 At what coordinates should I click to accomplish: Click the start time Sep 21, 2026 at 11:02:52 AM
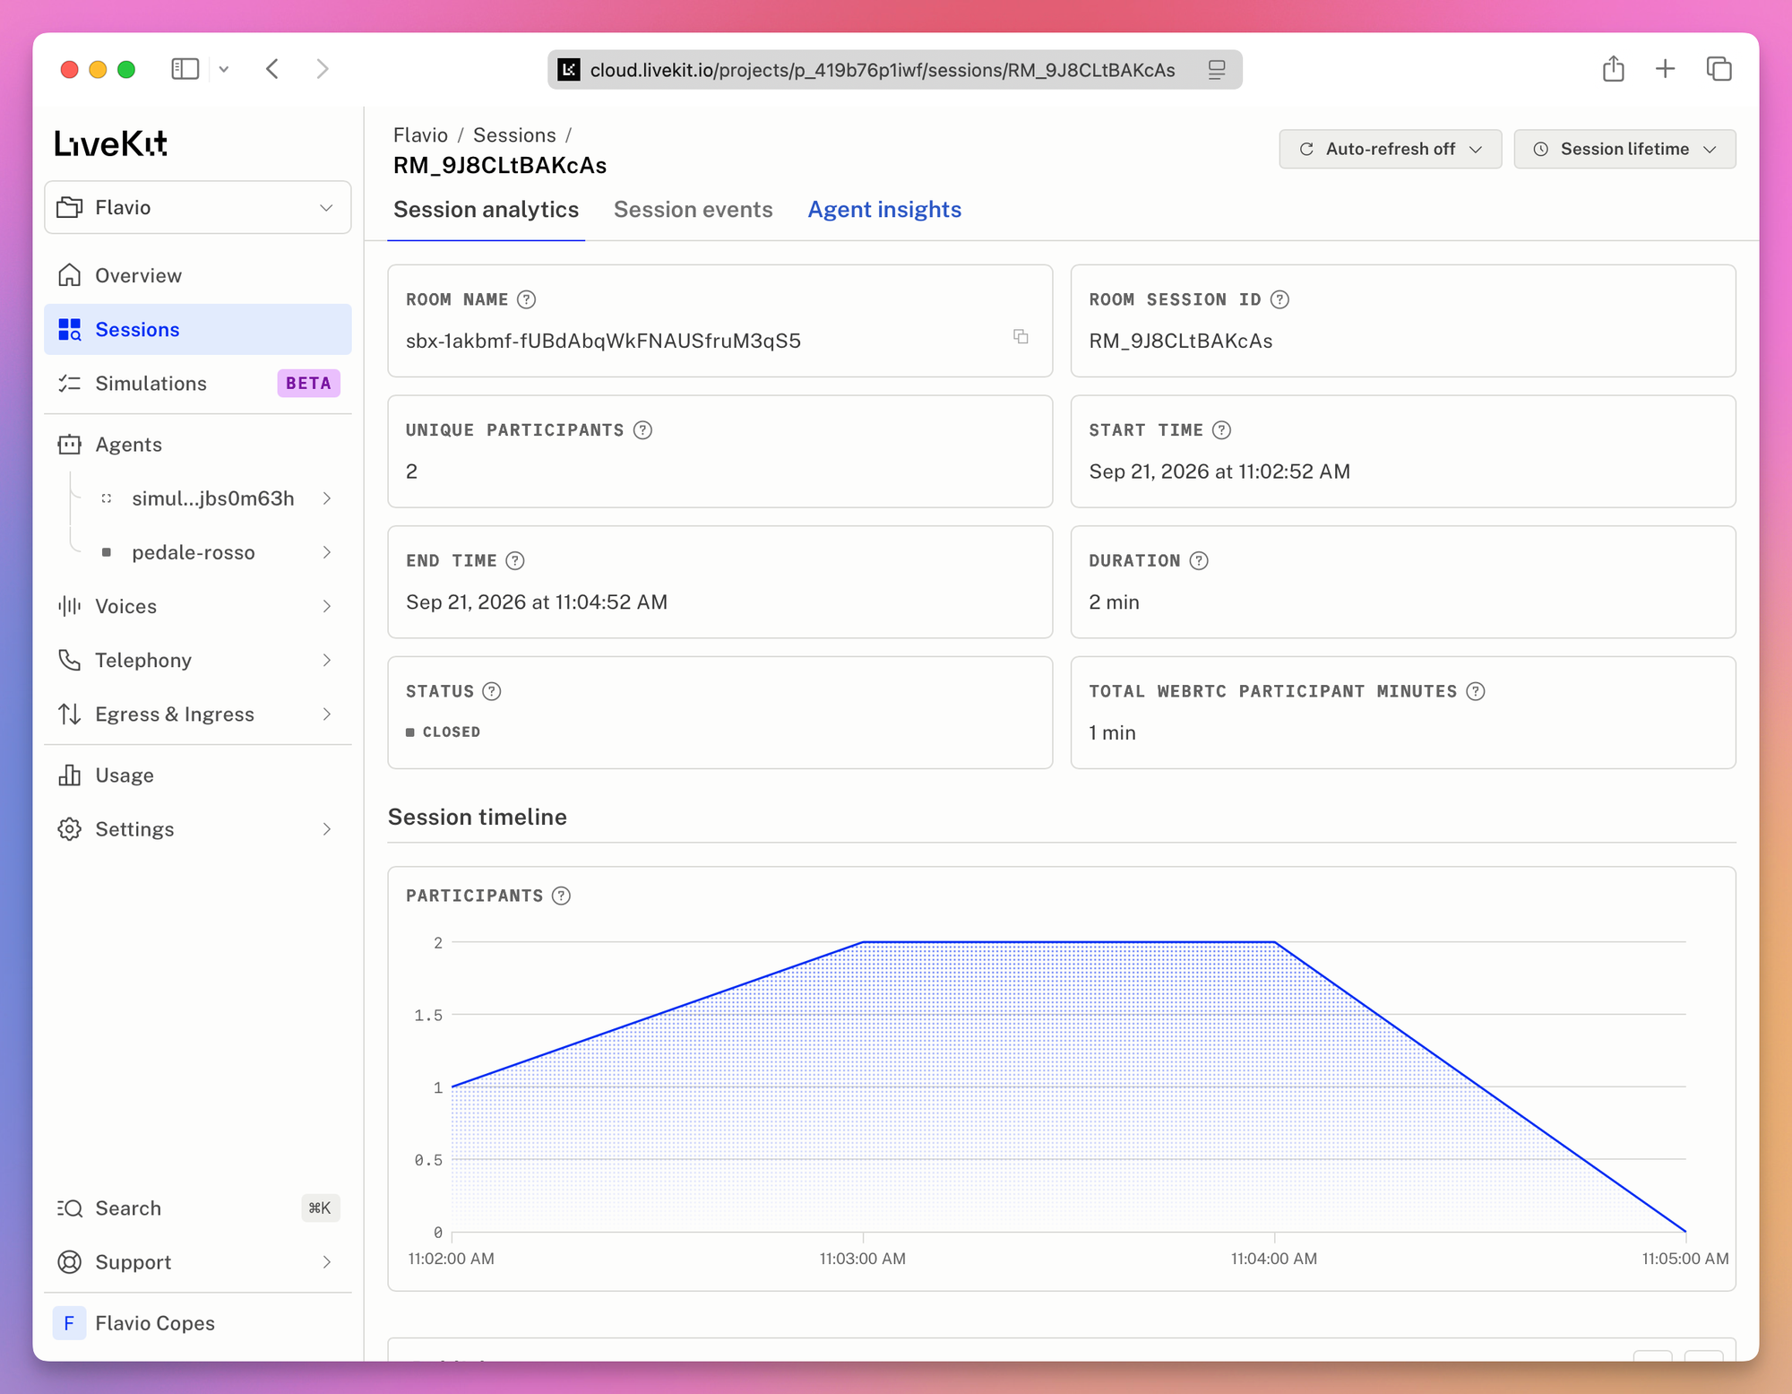(1219, 472)
